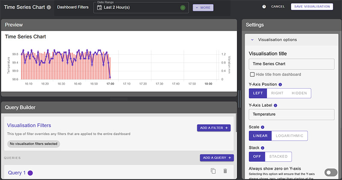Click the Query Builder panel header
Image resolution: width=342 pixels, height=180 pixels.
tap(119, 107)
